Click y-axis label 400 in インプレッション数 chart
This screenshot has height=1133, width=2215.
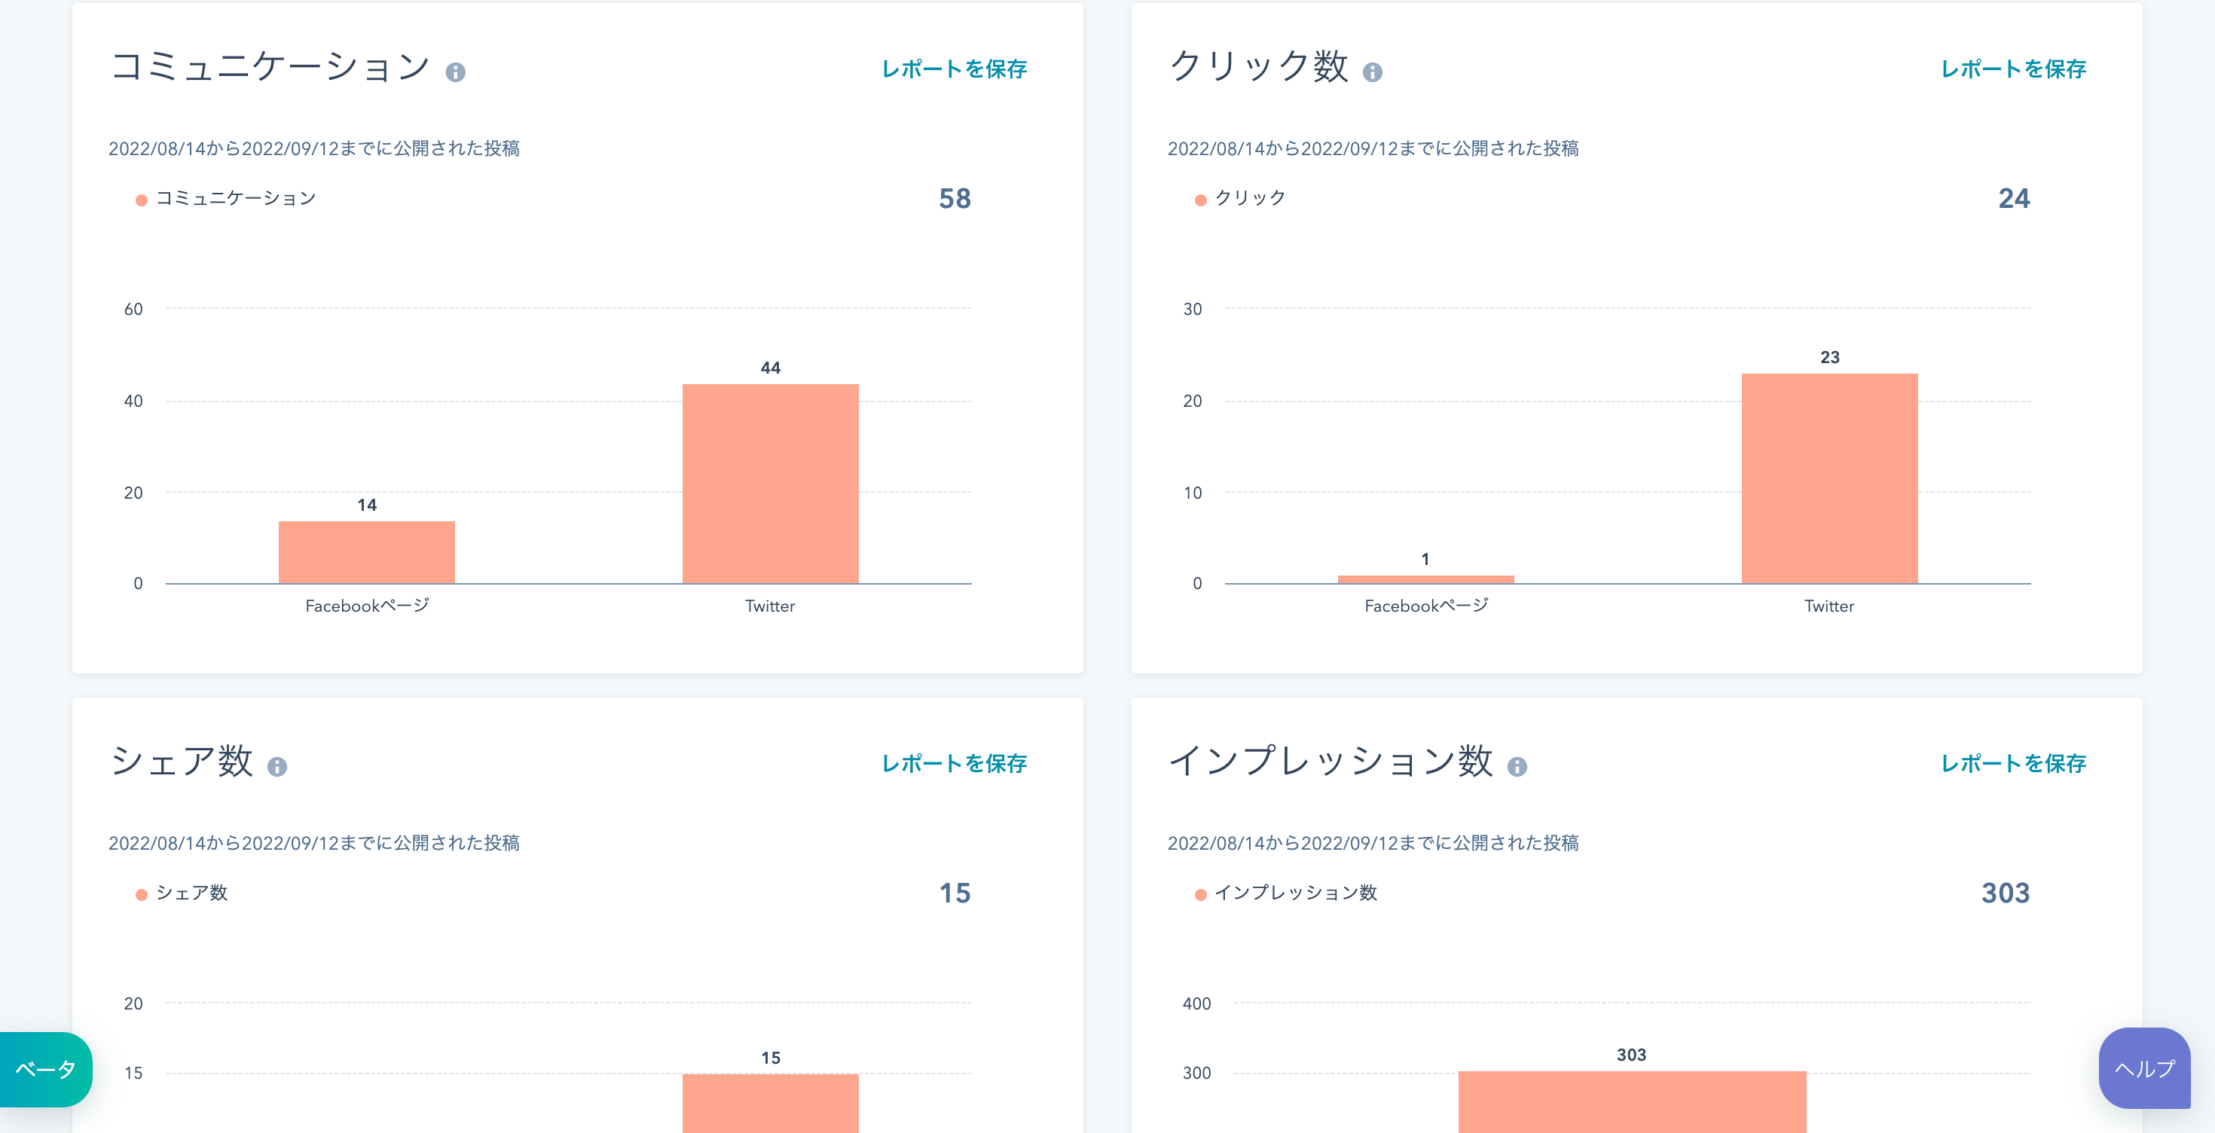pyautogui.click(x=1197, y=1004)
